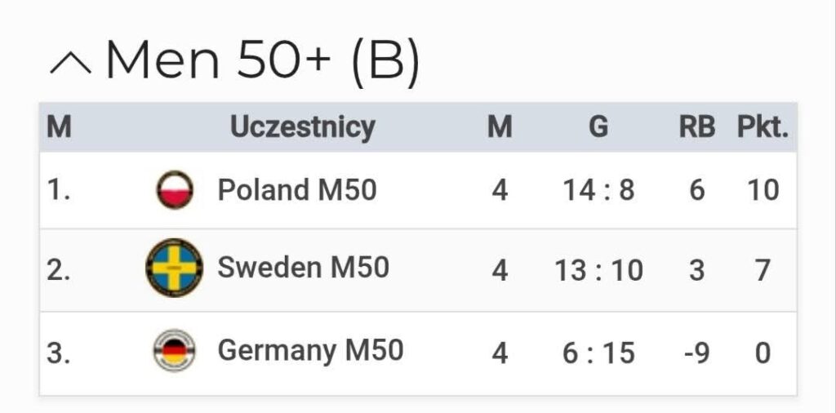Click Poland's 10 points value

click(763, 190)
